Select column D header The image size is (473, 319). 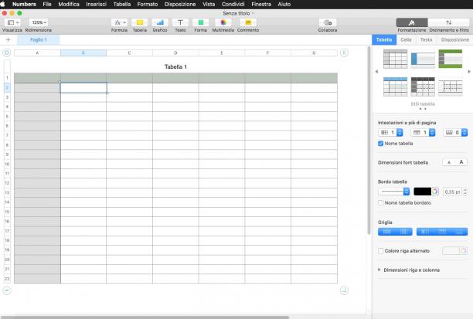[175, 53]
